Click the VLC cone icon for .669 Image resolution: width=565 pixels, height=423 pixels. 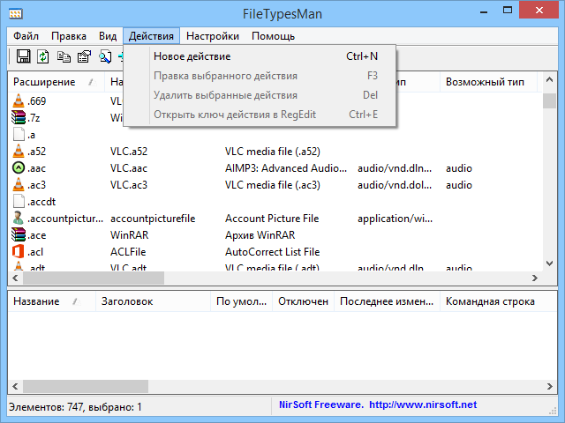[19, 100]
